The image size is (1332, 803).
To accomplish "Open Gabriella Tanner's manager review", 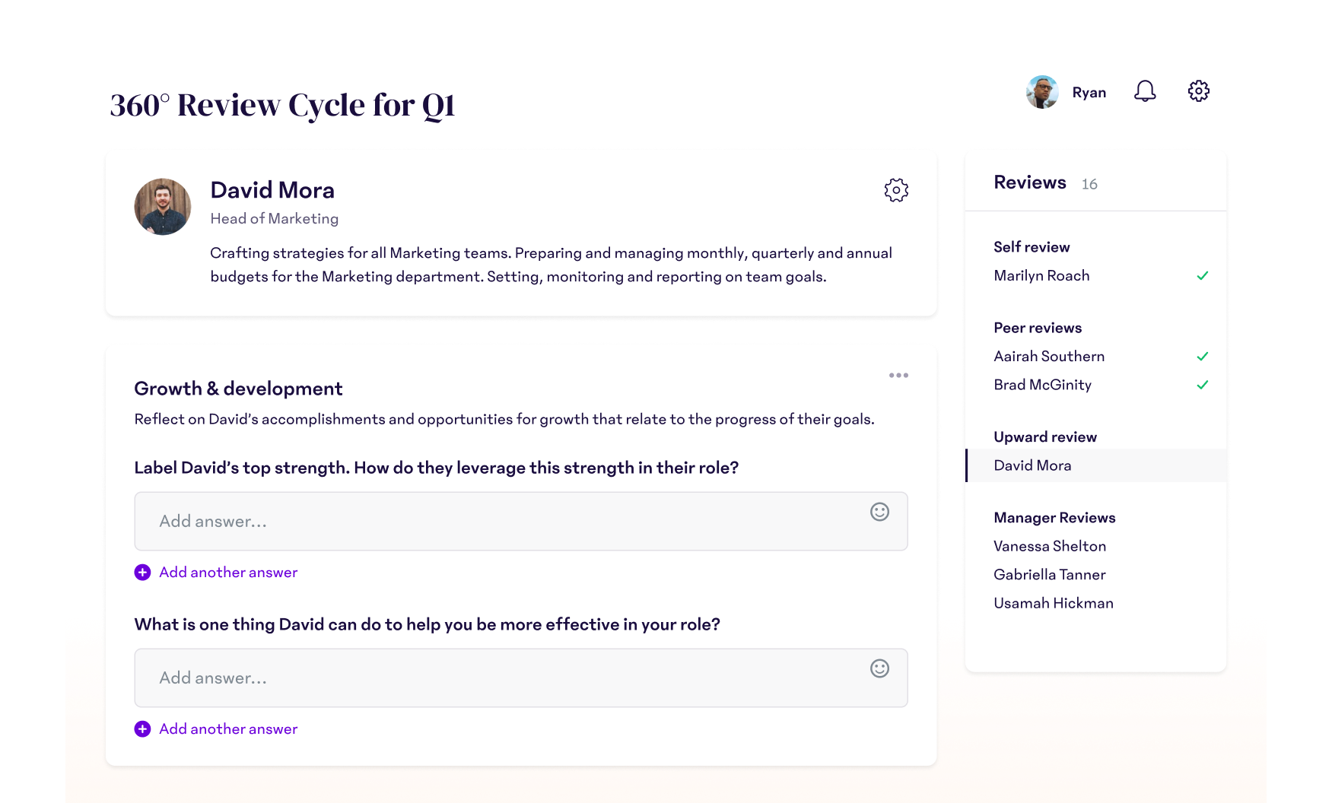I will 1049,575.
